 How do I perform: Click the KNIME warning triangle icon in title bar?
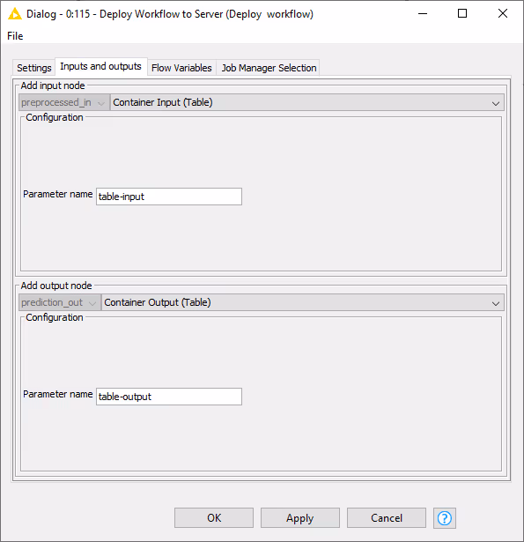point(15,14)
